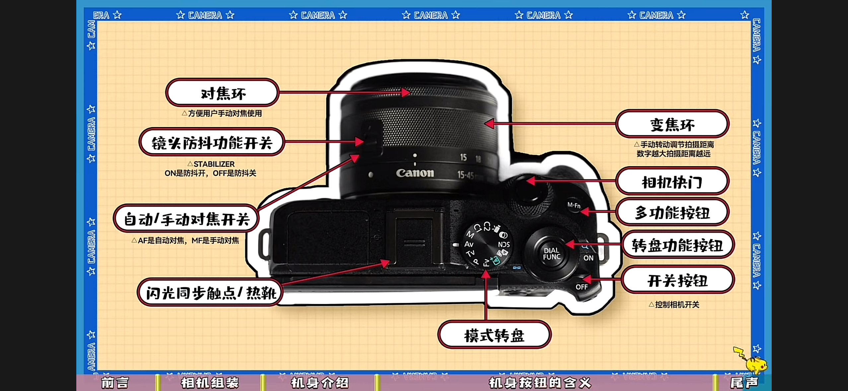Click the OFF marking of power switch
Screen dimensions: 848x391
point(582,287)
